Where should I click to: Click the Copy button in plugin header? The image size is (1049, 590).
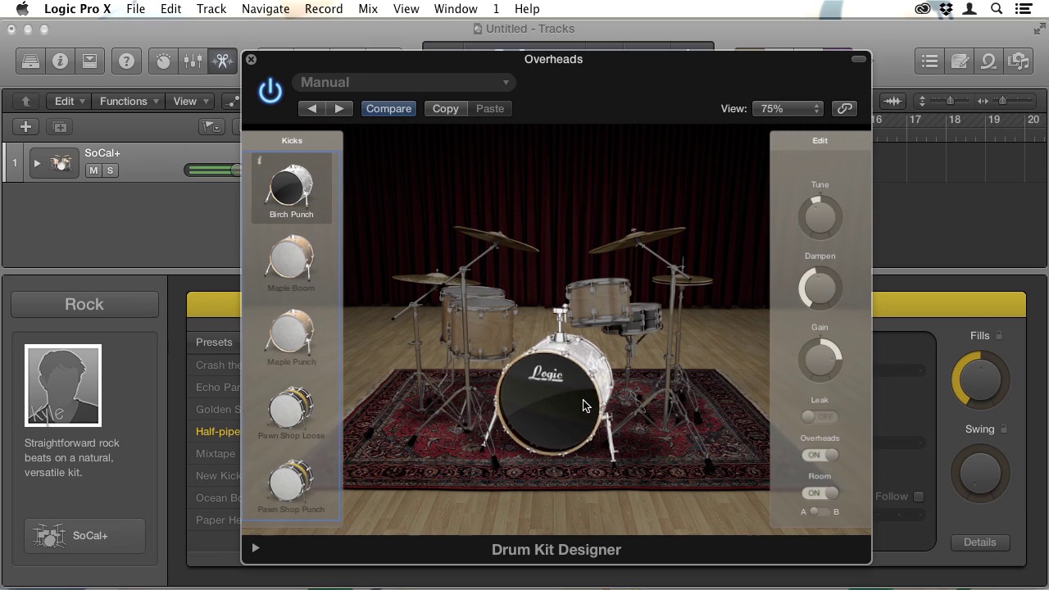pyautogui.click(x=446, y=108)
